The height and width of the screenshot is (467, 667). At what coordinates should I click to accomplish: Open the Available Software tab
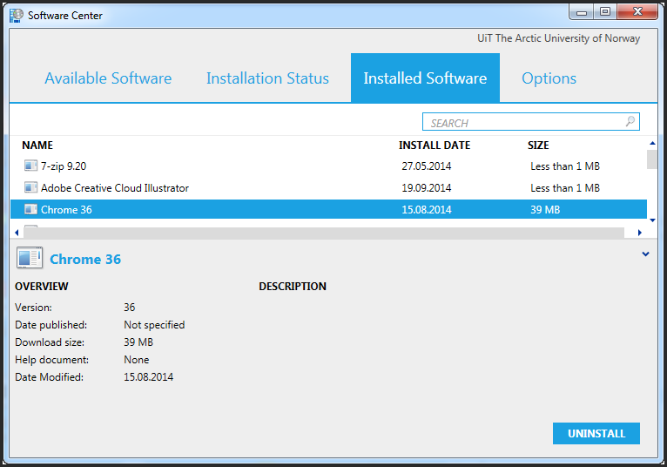(108, 78)
